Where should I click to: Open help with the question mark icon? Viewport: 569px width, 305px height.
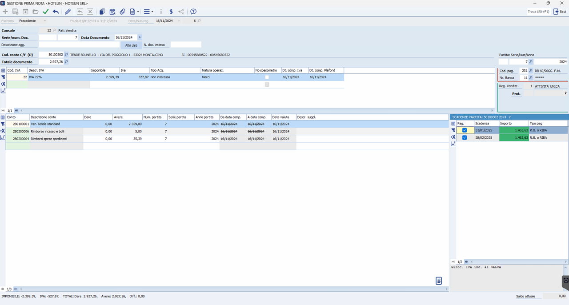tap(193, 12)
